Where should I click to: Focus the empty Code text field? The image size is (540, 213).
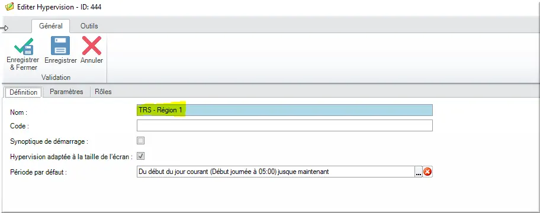click(284, 125)
